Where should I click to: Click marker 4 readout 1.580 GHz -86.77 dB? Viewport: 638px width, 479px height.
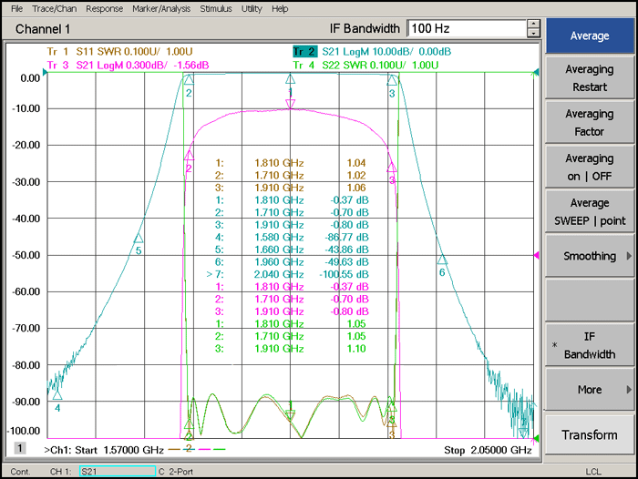click(x=292, y=237)
